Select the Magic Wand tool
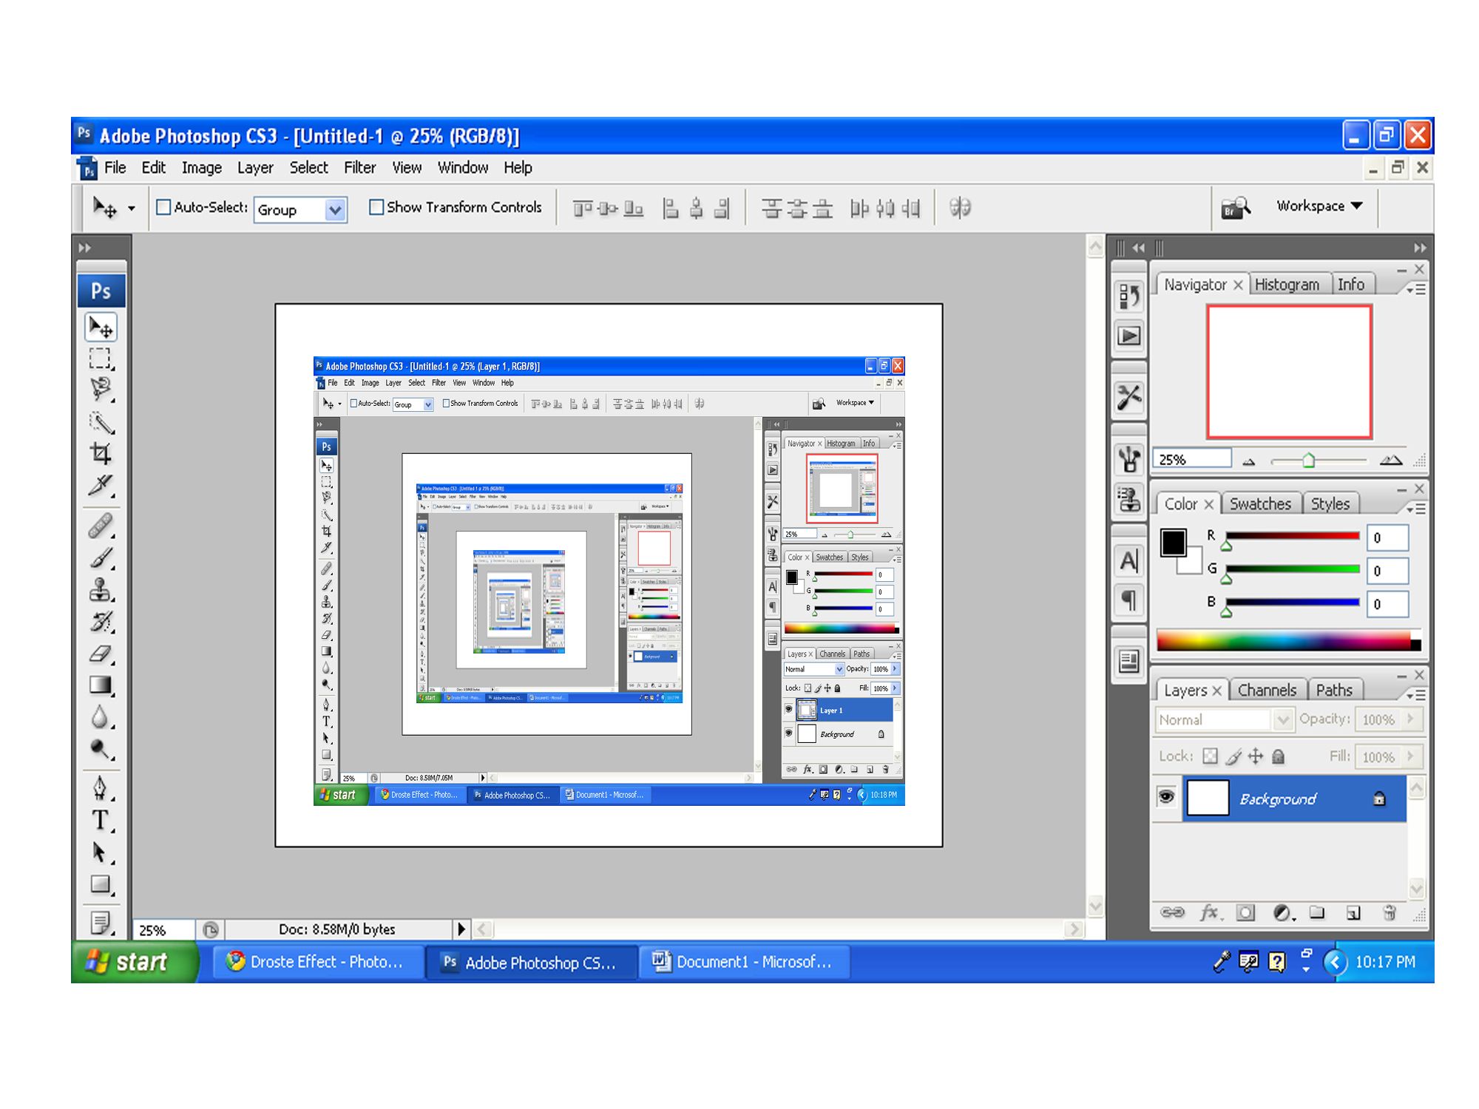Viewport: 1479px width, 1109px height. point(101,422)
